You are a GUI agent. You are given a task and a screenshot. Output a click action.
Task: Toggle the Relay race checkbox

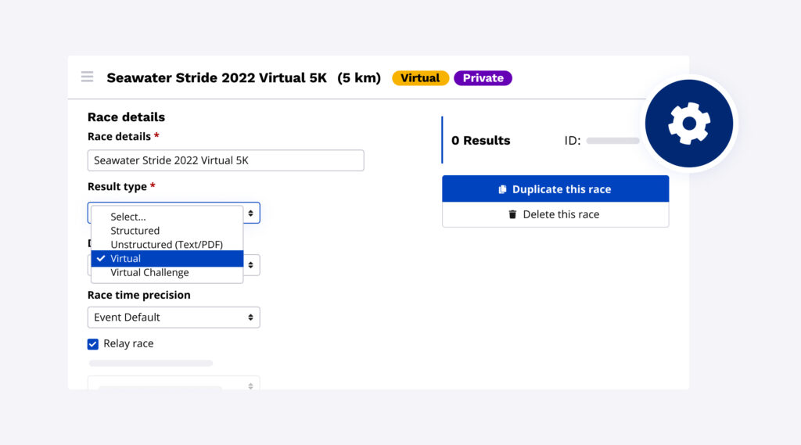click(x=93, y=344)
